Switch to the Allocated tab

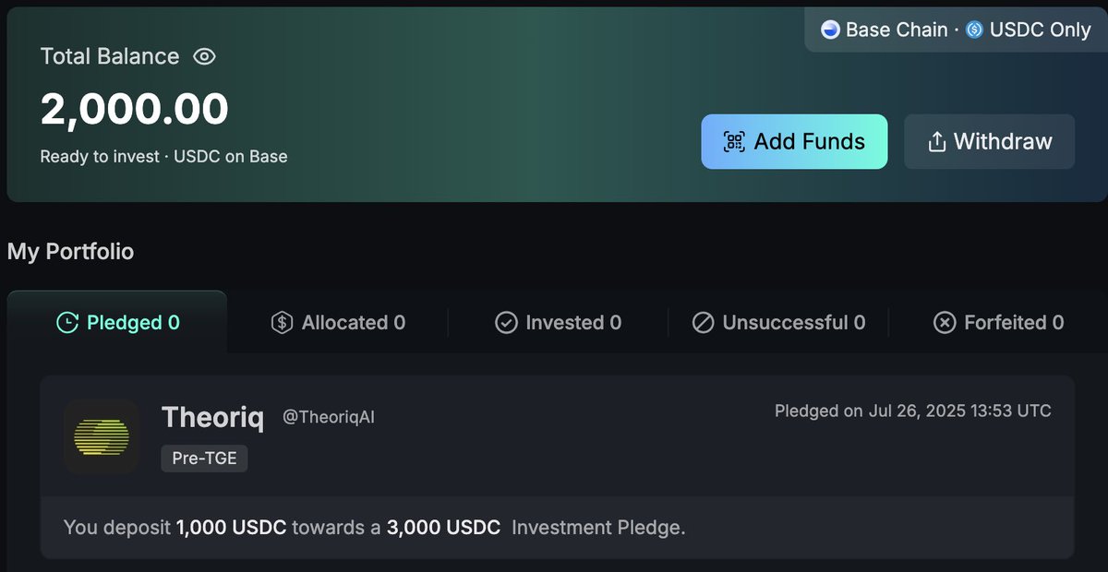(x=338, y=323)
